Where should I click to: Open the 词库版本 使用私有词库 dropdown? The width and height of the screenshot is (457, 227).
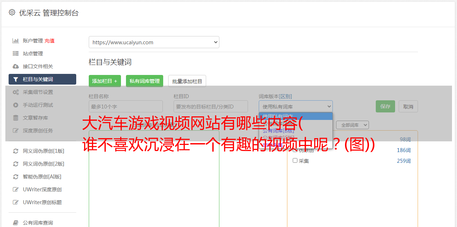tap(296, 106)
